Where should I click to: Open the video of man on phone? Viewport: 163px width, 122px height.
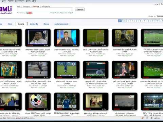point(38,38)
